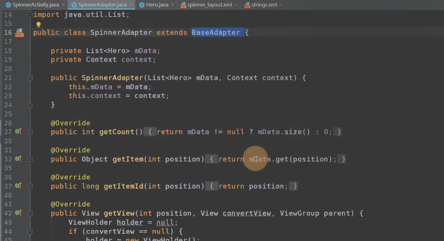Click the BaseAdapter class name on line 16
The height and width of the screenshot is (241, 444).
click(215, 33)
